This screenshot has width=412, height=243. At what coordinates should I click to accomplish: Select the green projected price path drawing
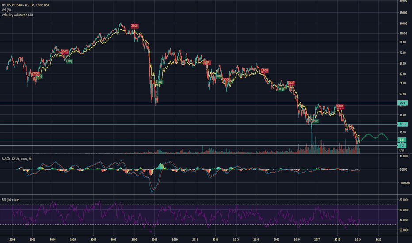click(374, 137)
